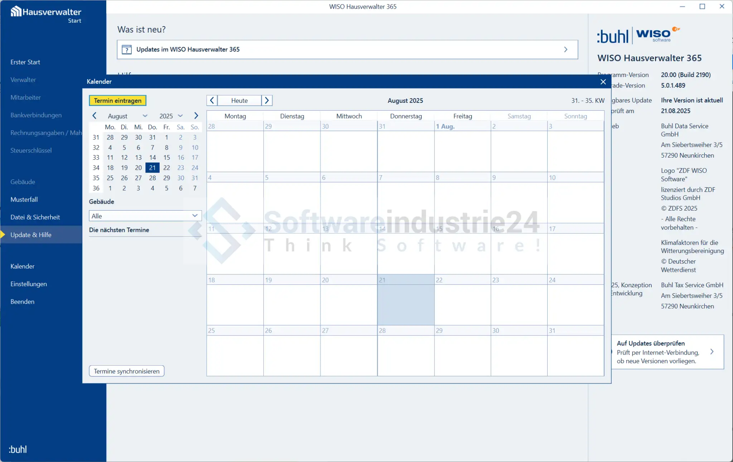Jump to today with Heute button
The width and height of the screenshot is (733, 462).
click(239, 101)
